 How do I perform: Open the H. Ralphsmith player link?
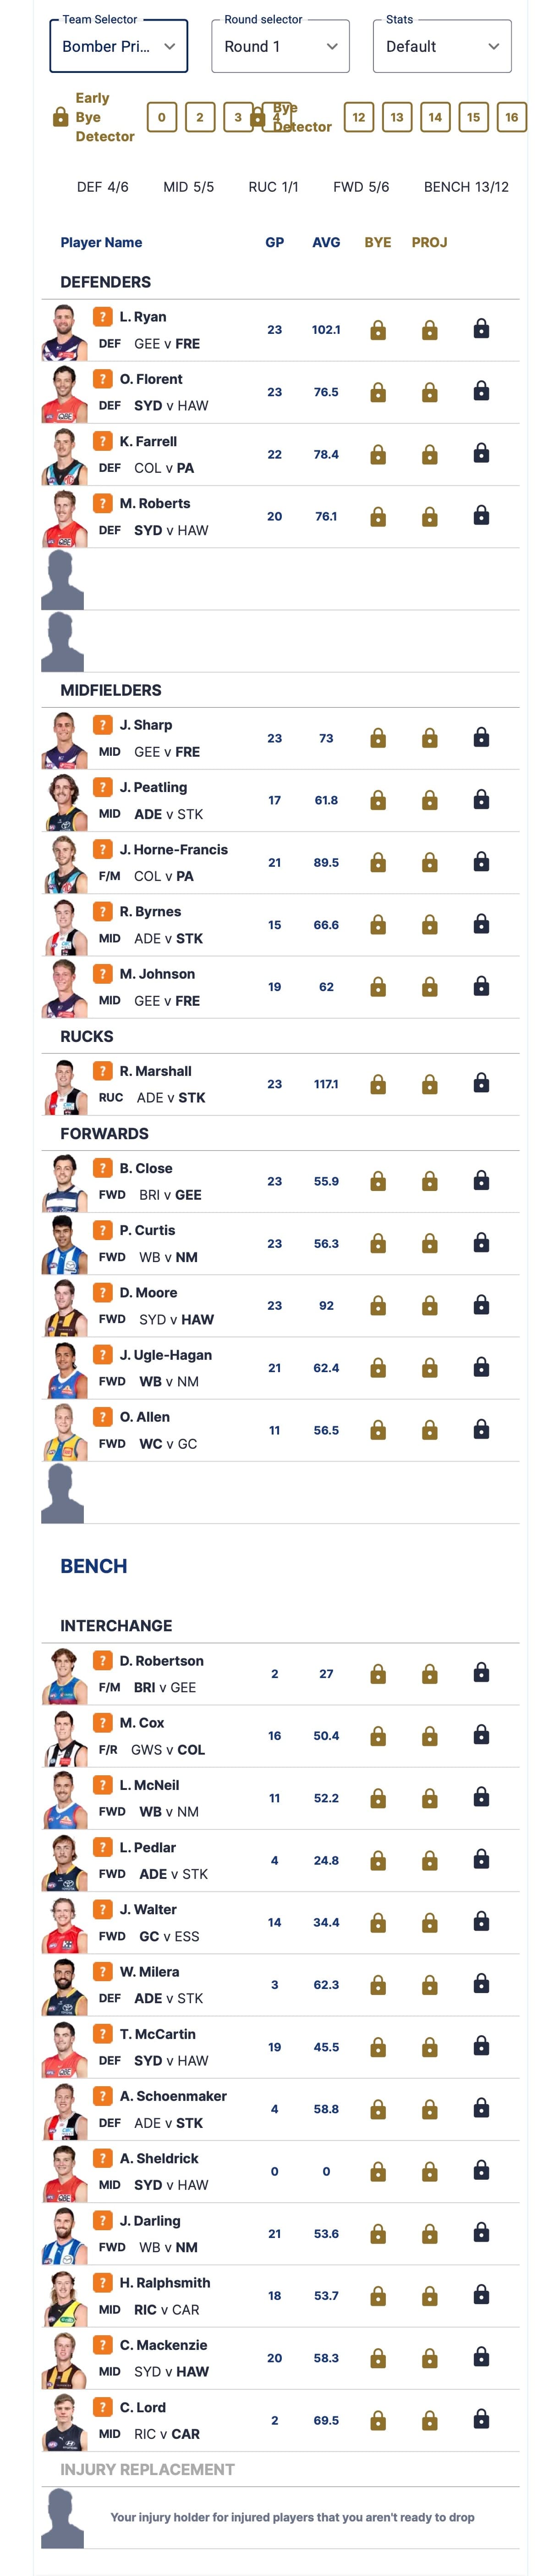click(165, 2283)
